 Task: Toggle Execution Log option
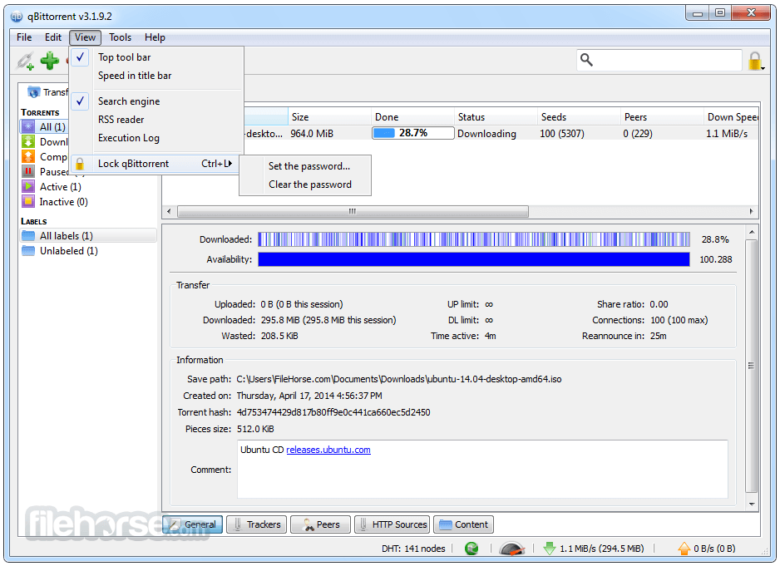[156, 138]
